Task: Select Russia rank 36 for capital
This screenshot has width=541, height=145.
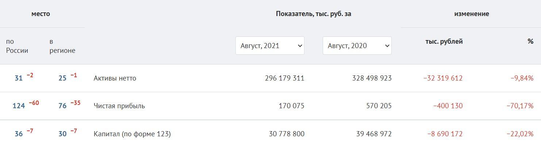Action: tap(19, 134)
